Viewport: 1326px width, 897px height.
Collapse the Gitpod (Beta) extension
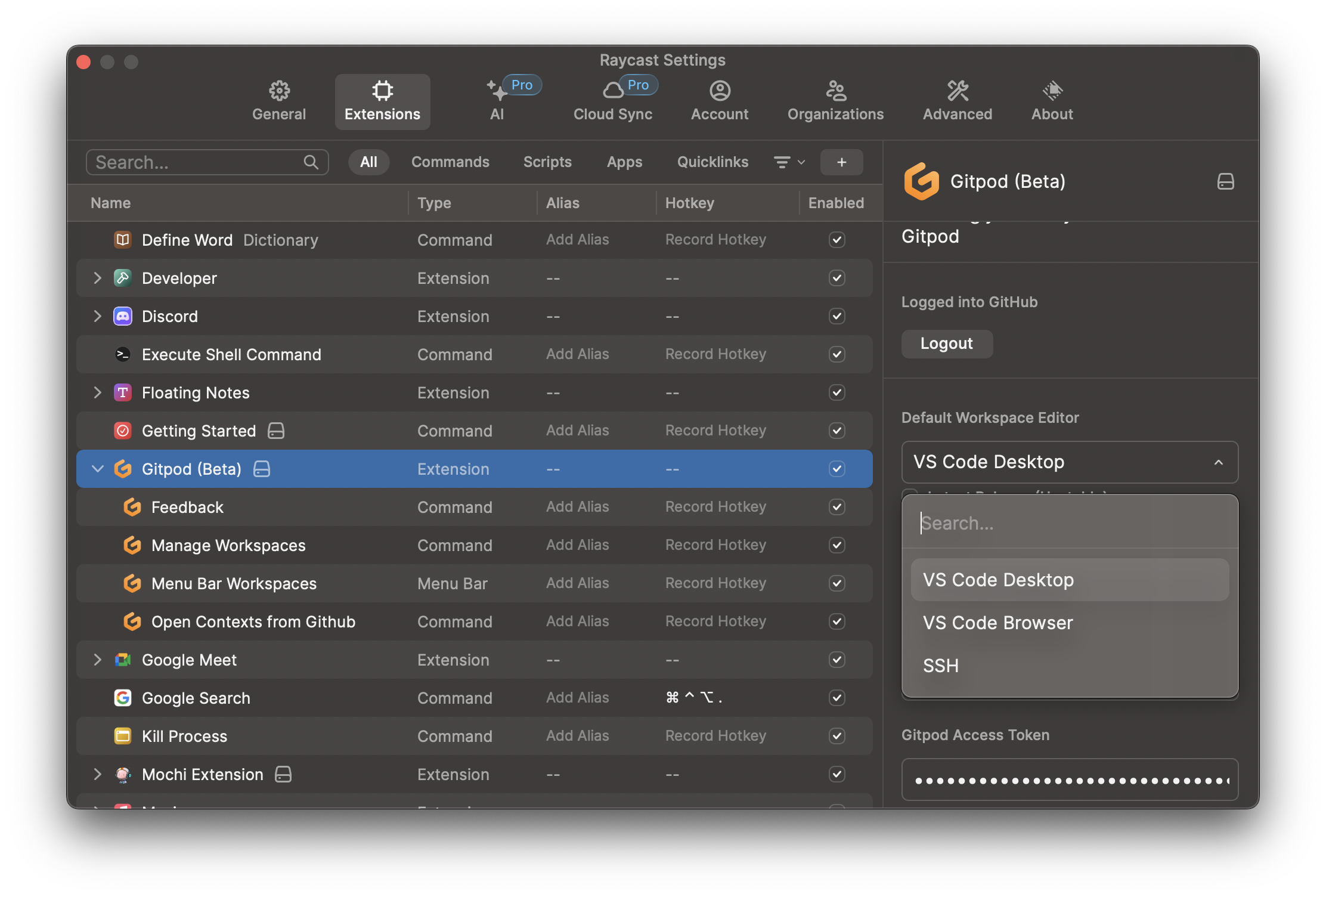[x=97, y=469]
